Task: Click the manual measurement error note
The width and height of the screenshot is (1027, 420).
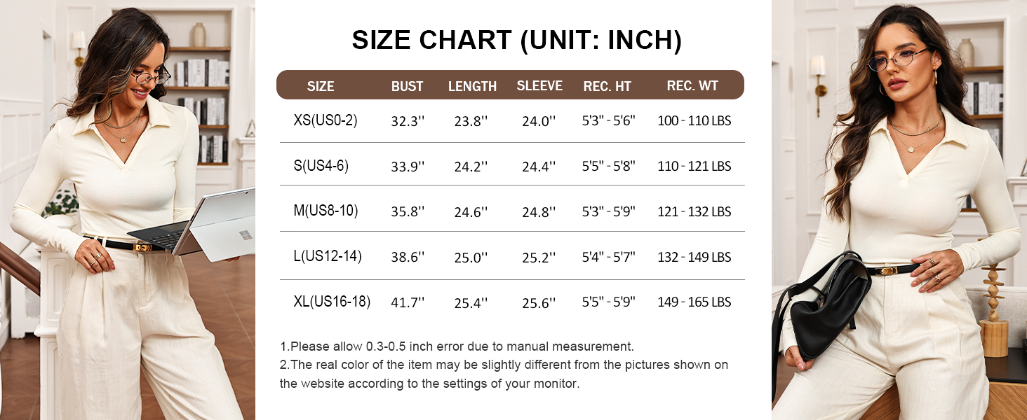Action: pos(457,346)
